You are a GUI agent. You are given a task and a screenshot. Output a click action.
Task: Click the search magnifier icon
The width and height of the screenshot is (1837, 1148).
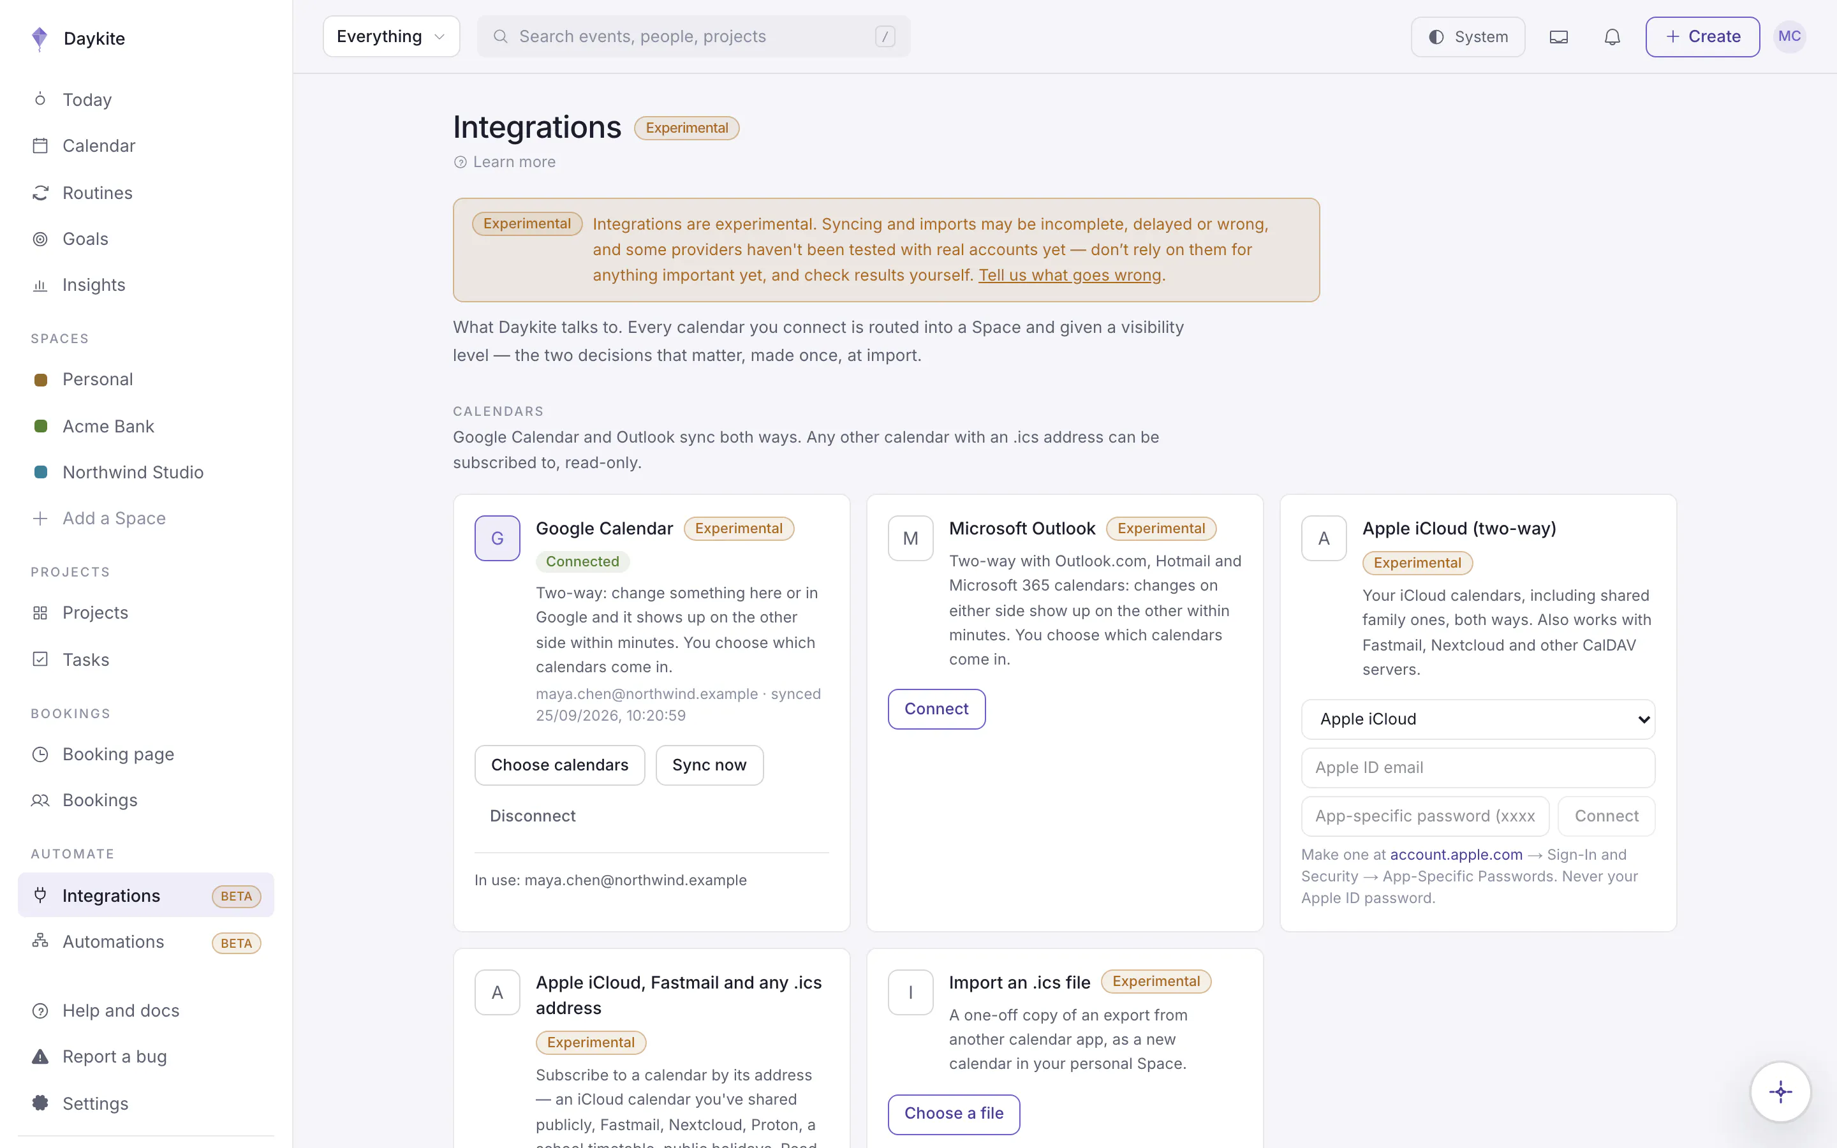[x=500, y=36]
